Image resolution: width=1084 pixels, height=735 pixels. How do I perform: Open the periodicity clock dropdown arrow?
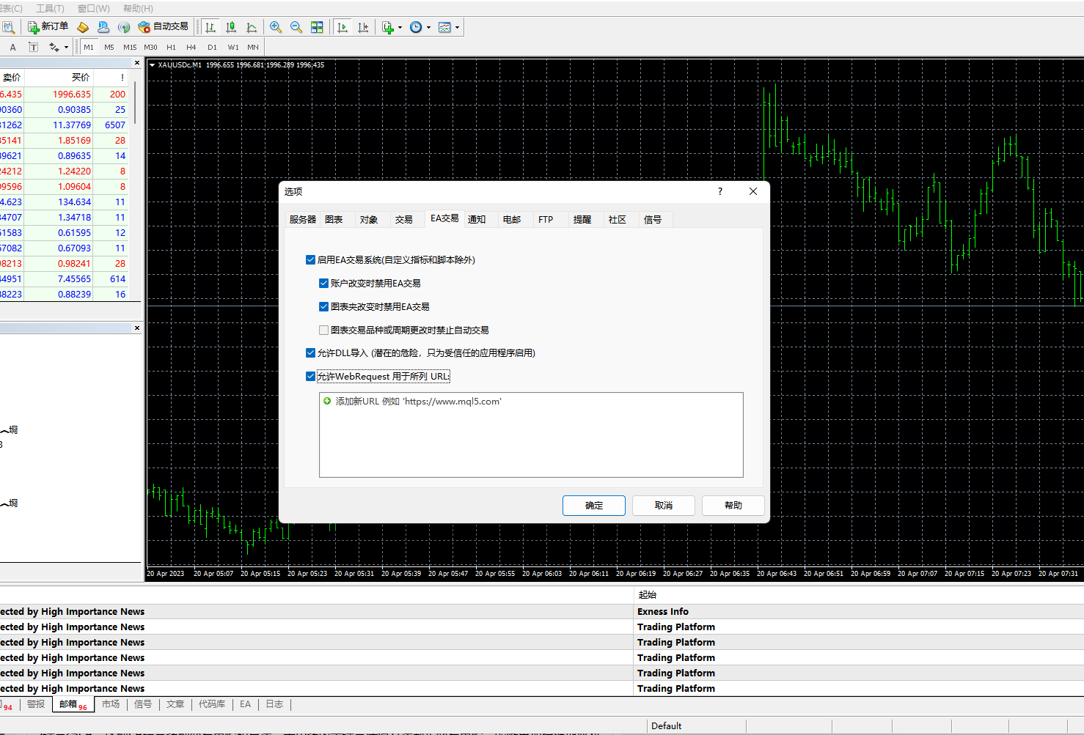pos(428,28)
